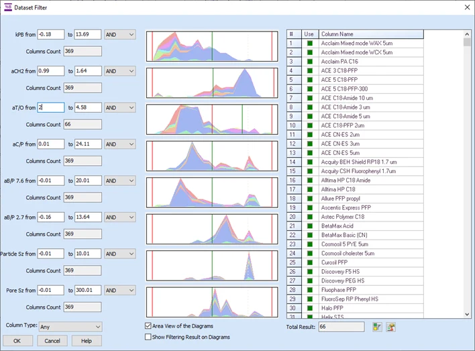Open the Column Type dropdown set to Any
Image resolution: width=475 pixels, height=351 pixels.
[x=70, y=327]
